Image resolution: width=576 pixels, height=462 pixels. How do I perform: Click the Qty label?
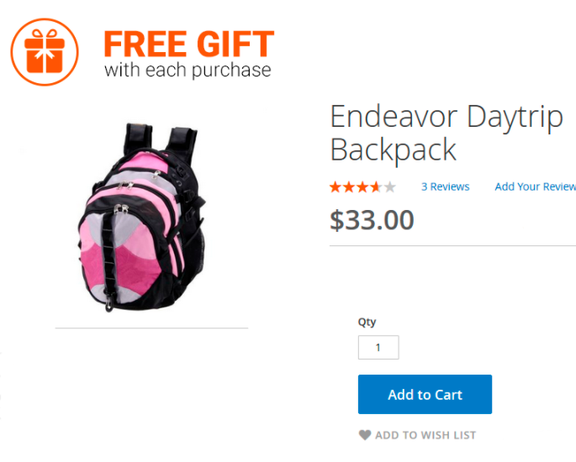point(367,323)
